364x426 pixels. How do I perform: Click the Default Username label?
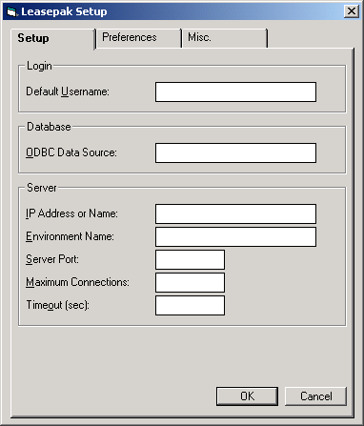(68, 91)
